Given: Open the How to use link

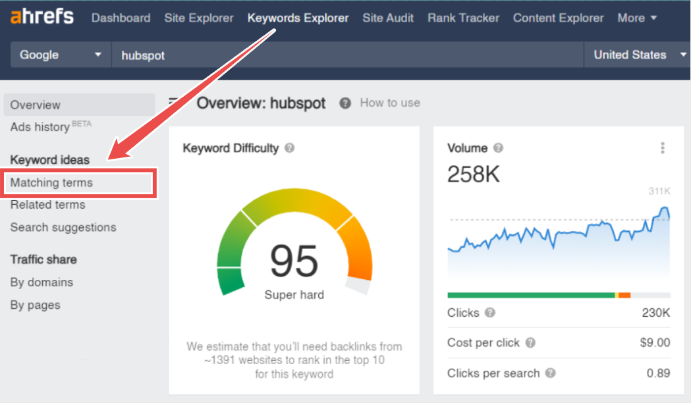Looking at the screenshot, I should (x=390, y=103).
